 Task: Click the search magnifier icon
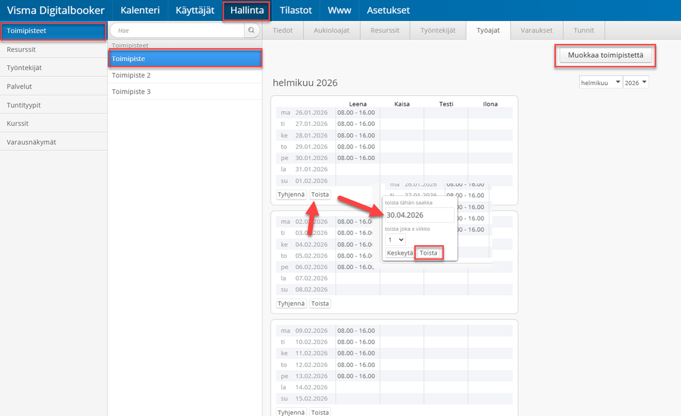[251, 31]
